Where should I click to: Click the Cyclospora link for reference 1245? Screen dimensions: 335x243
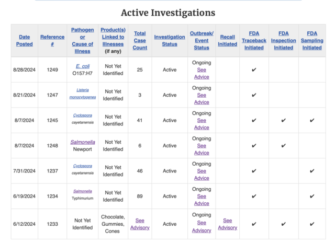(83, 115)
